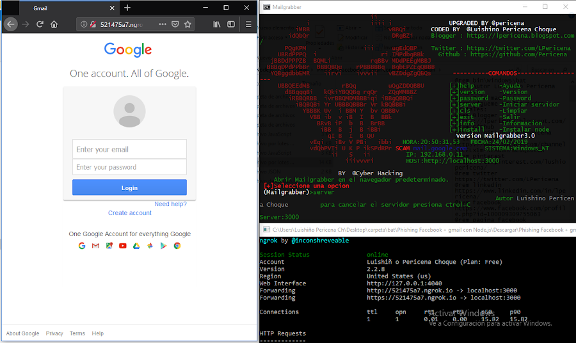Viewport: 576px width, 343px height.
Task: Open the Firefox home page icon
Action: (x=54, y=24)
